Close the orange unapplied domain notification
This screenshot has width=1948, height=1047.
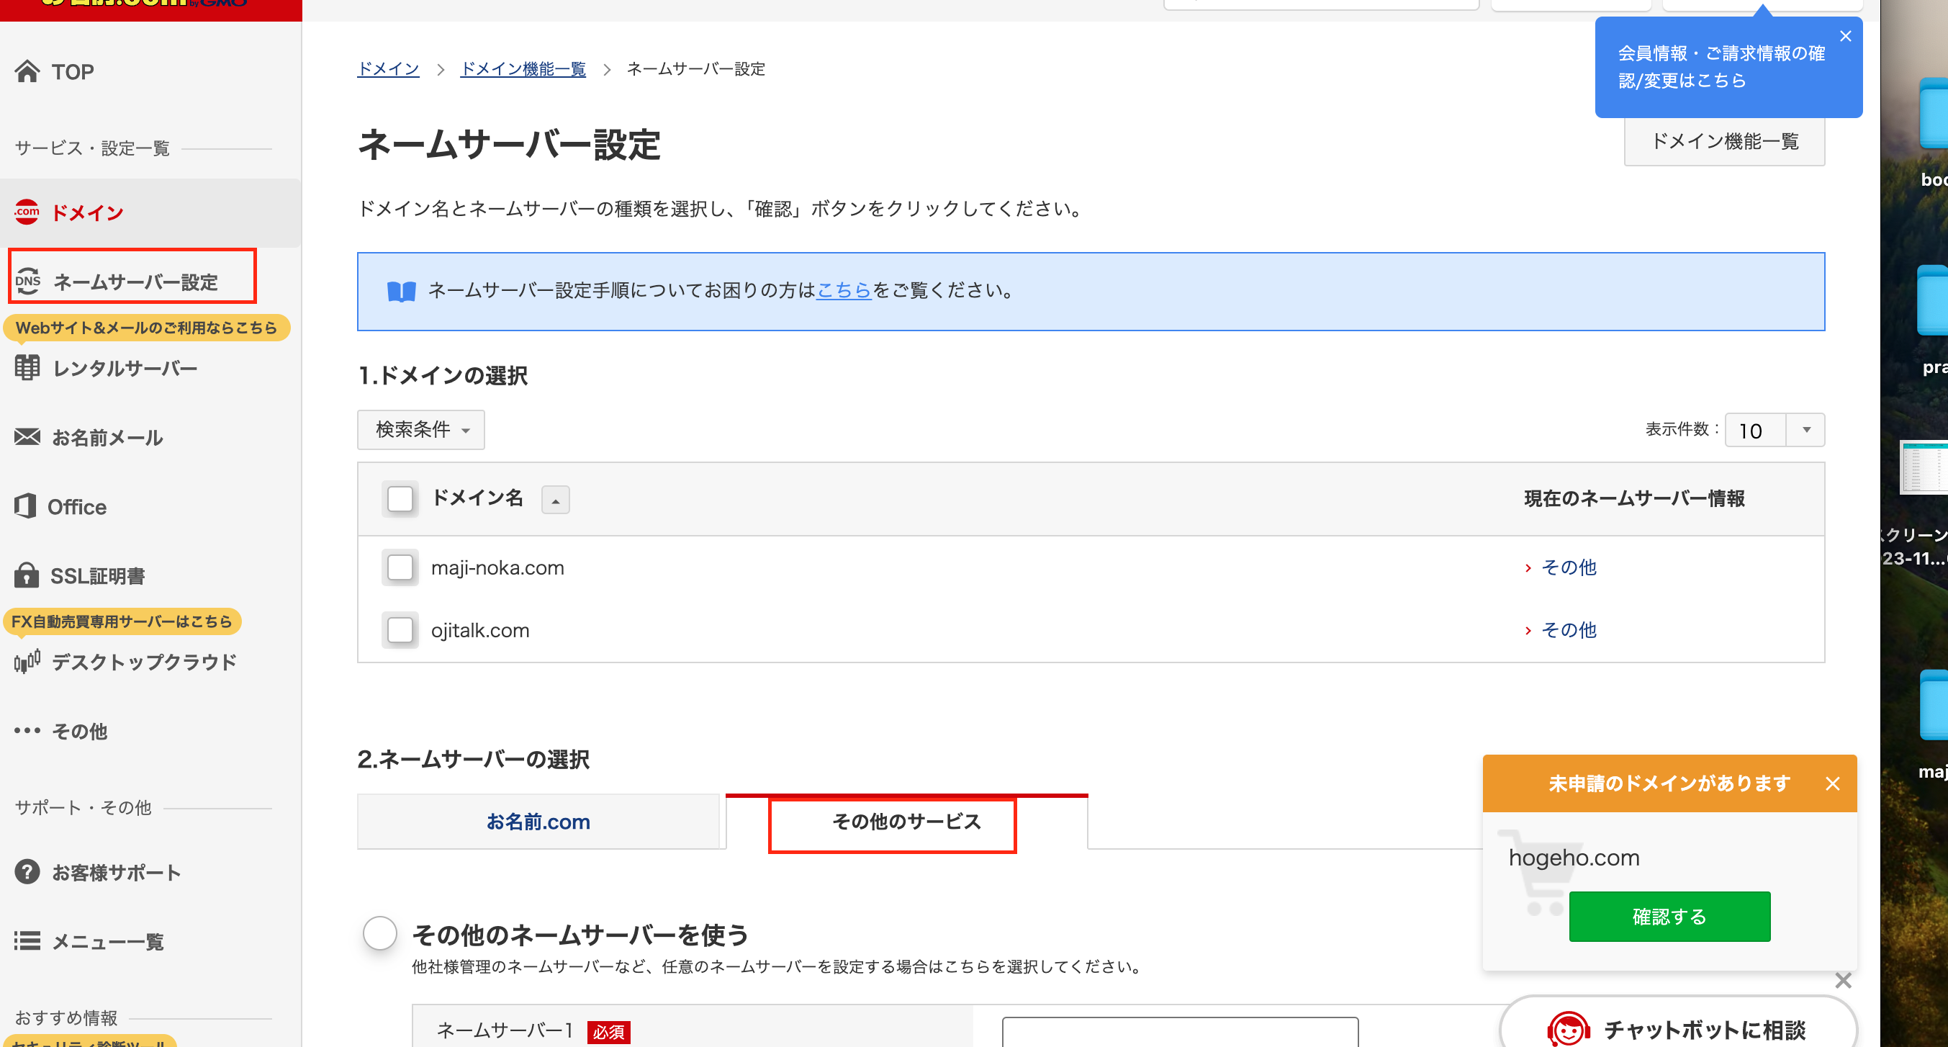coord(1832,783)
